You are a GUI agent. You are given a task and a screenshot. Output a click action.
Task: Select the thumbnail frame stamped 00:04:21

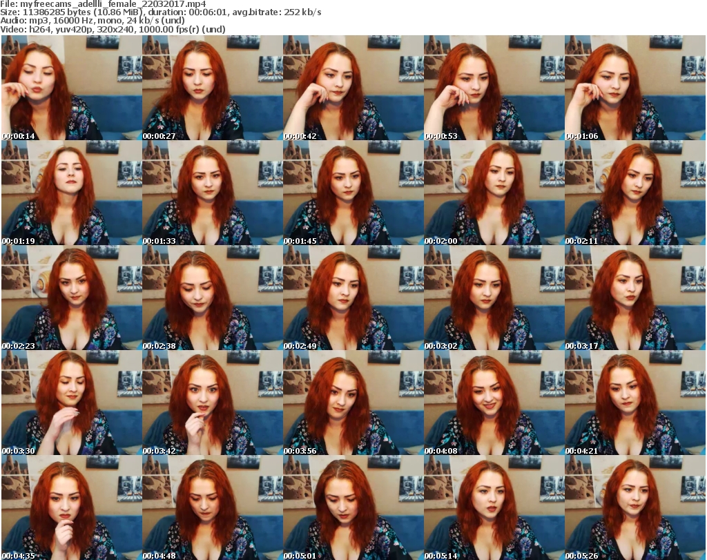point(635,403)
